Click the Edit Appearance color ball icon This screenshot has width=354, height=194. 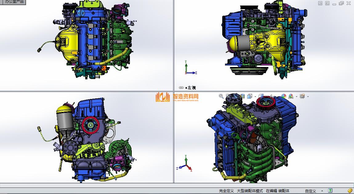click(x=284, y=97)
